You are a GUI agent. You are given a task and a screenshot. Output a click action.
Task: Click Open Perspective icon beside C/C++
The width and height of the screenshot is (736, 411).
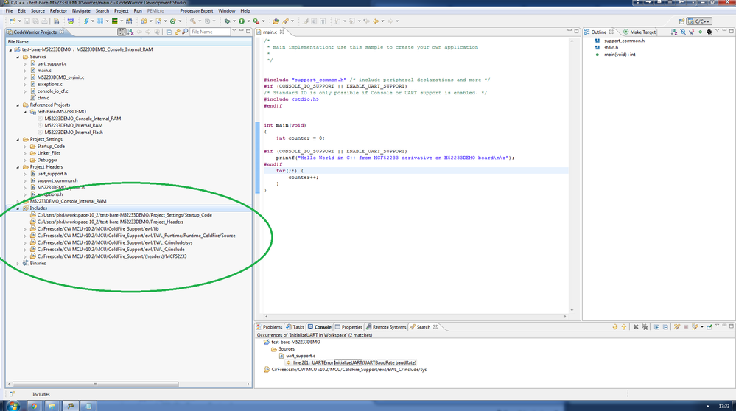coord(681,21)
